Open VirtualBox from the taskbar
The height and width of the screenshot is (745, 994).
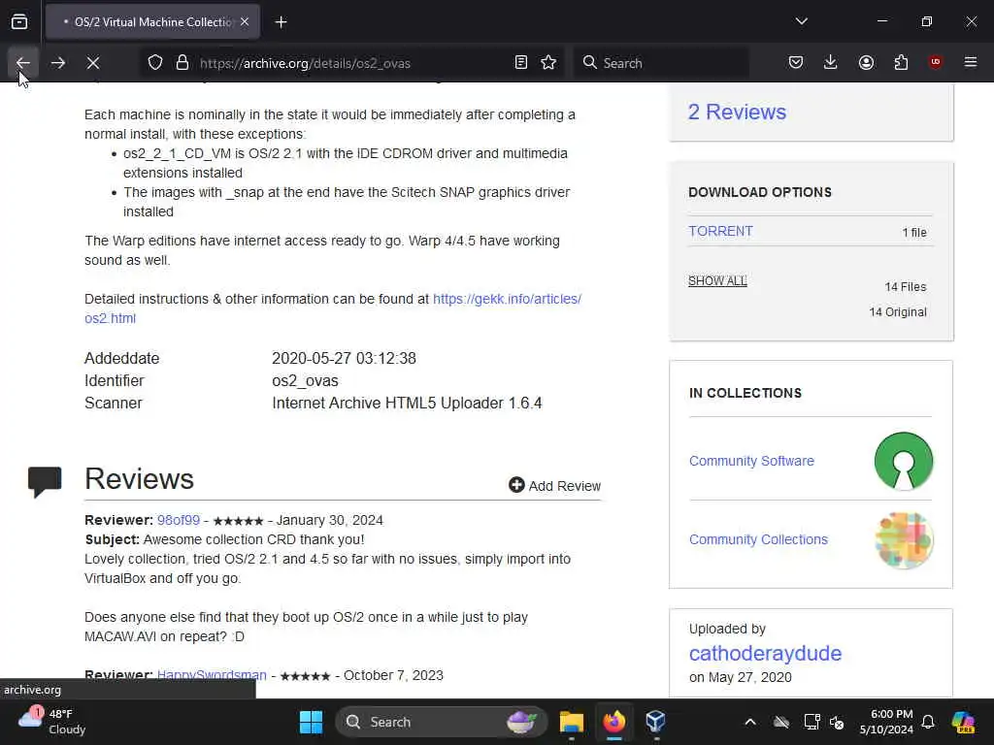655,722
